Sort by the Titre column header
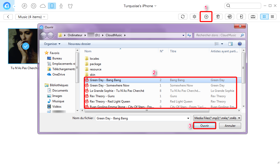The height and width of the screenshot is (164, 280). coord(189,51)
